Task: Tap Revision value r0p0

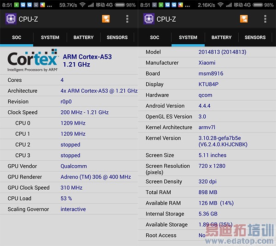Action: click(x=66, y=102)
